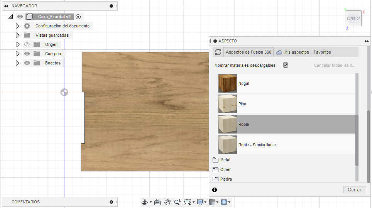Open the Aspecto info icon
372x208 pixels.
tap(215, 190)
